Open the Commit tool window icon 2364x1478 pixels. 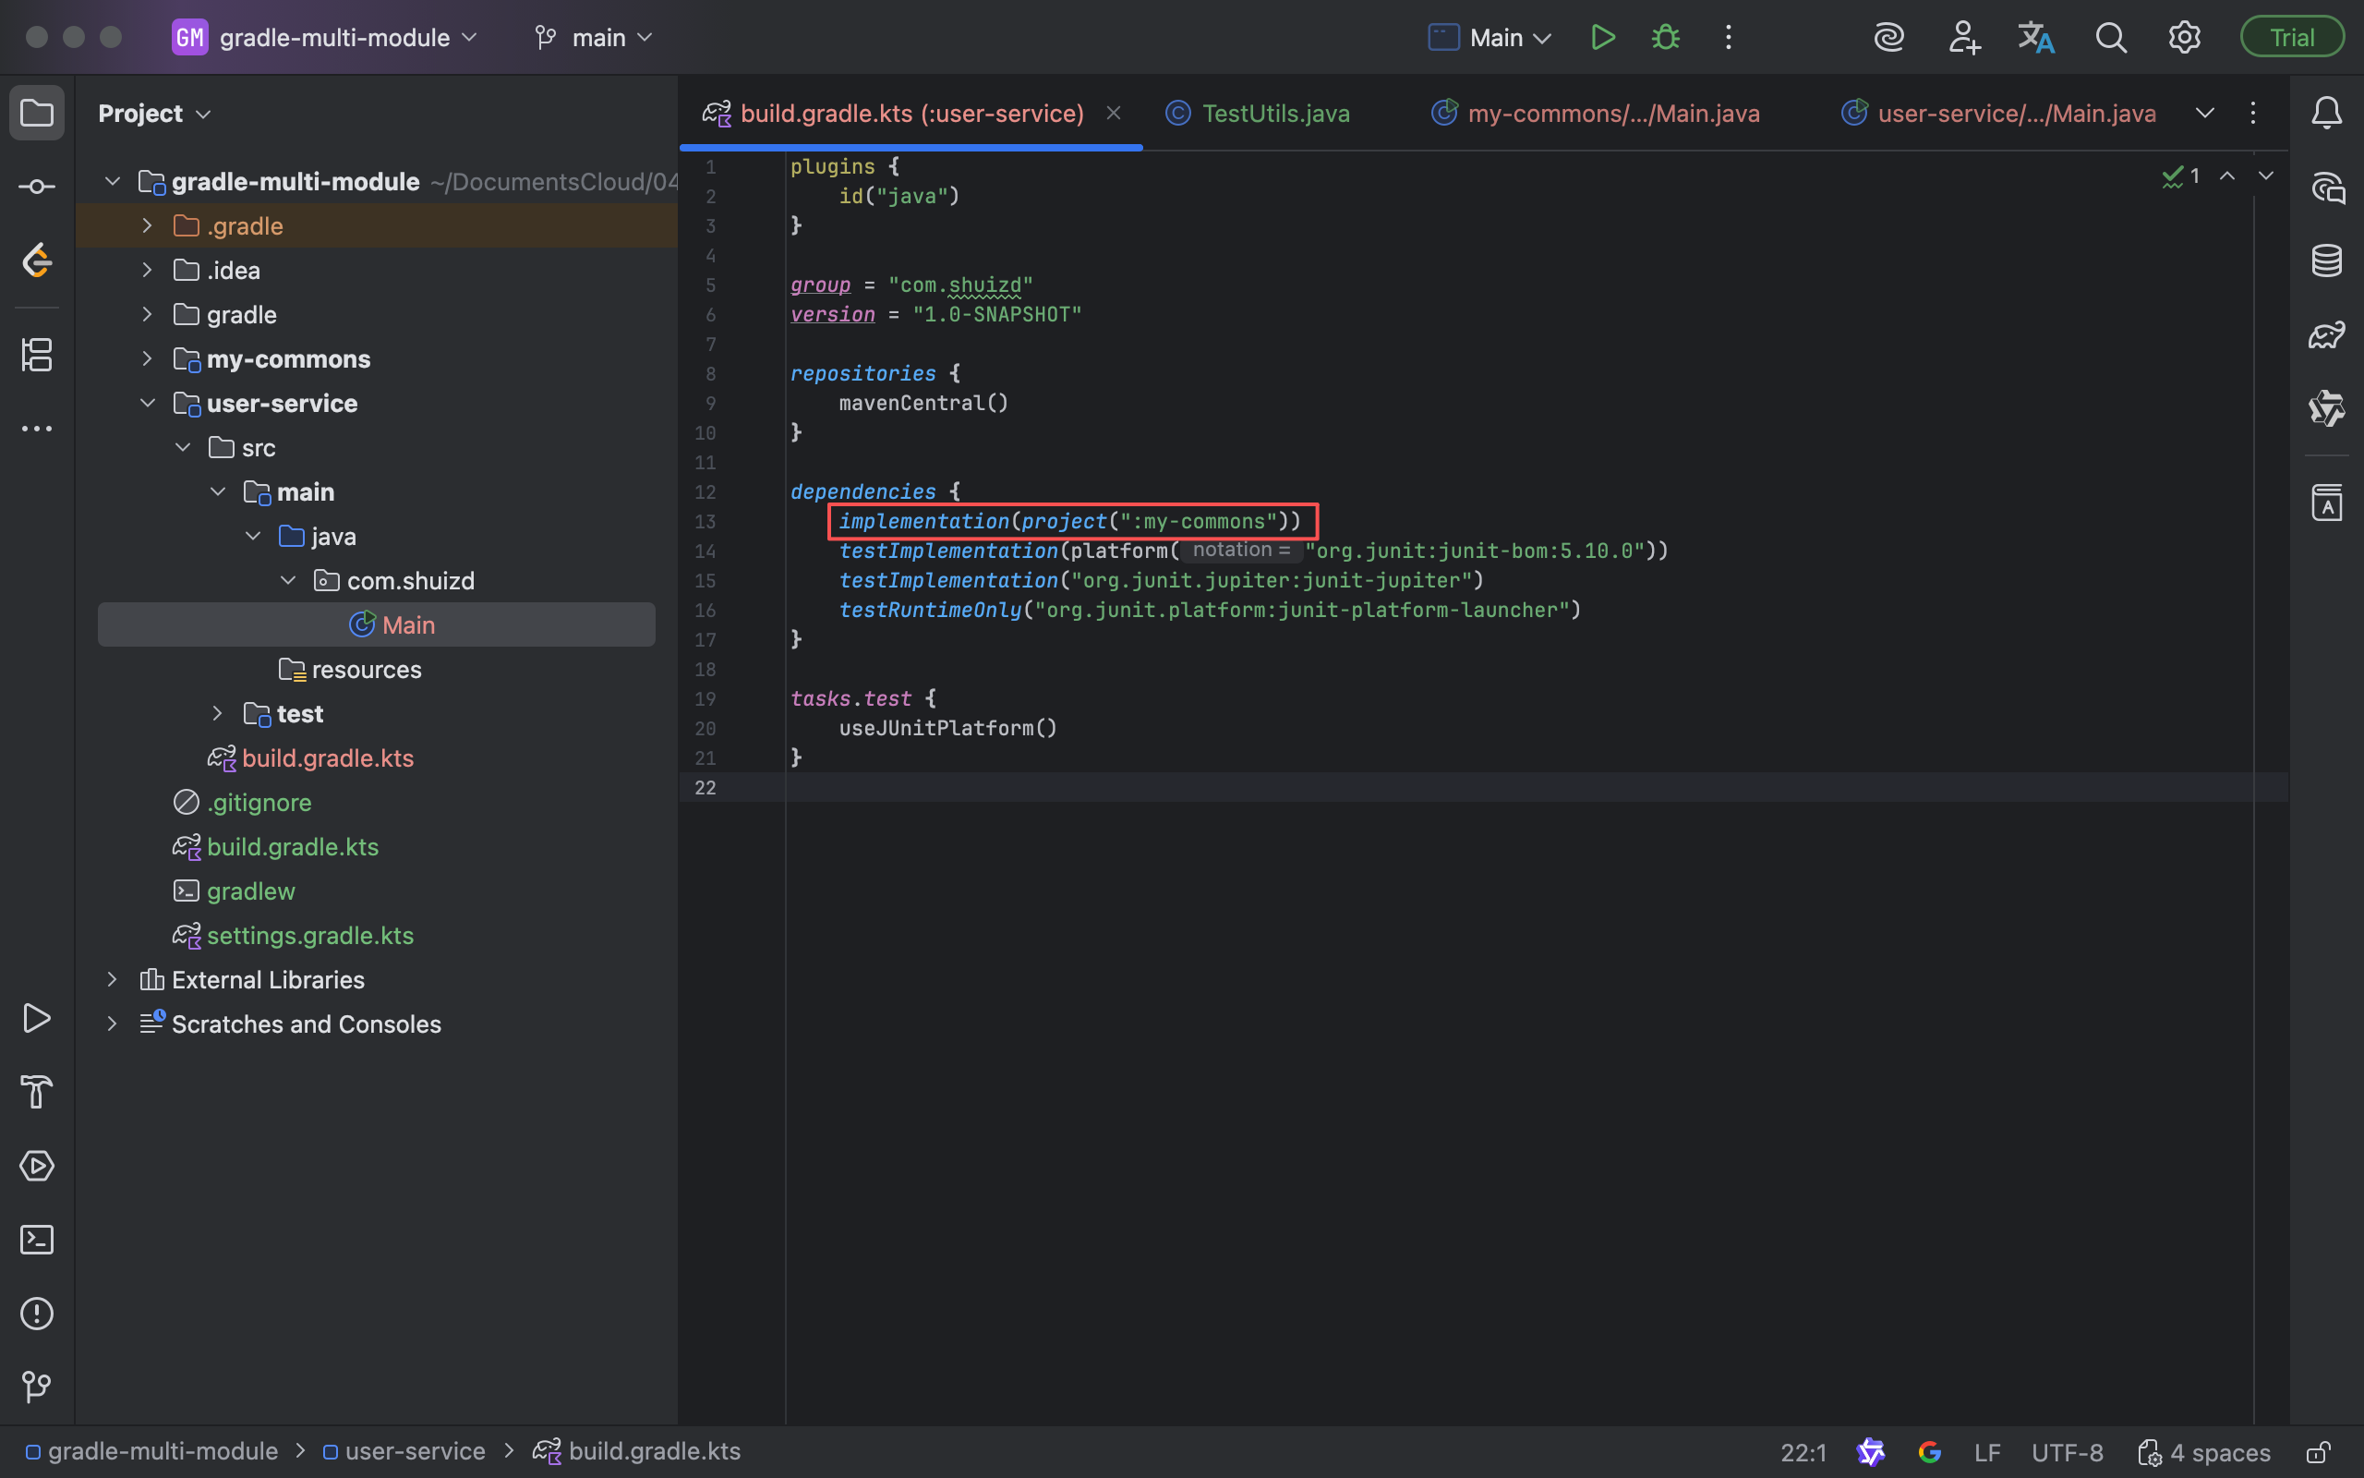(x=36, y=186)
